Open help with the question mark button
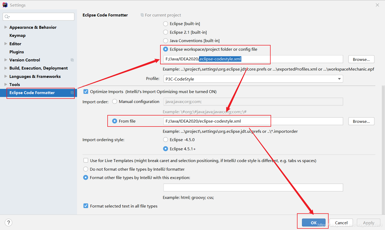This screenshot has height=230, width=385. (x=9, y=222)
